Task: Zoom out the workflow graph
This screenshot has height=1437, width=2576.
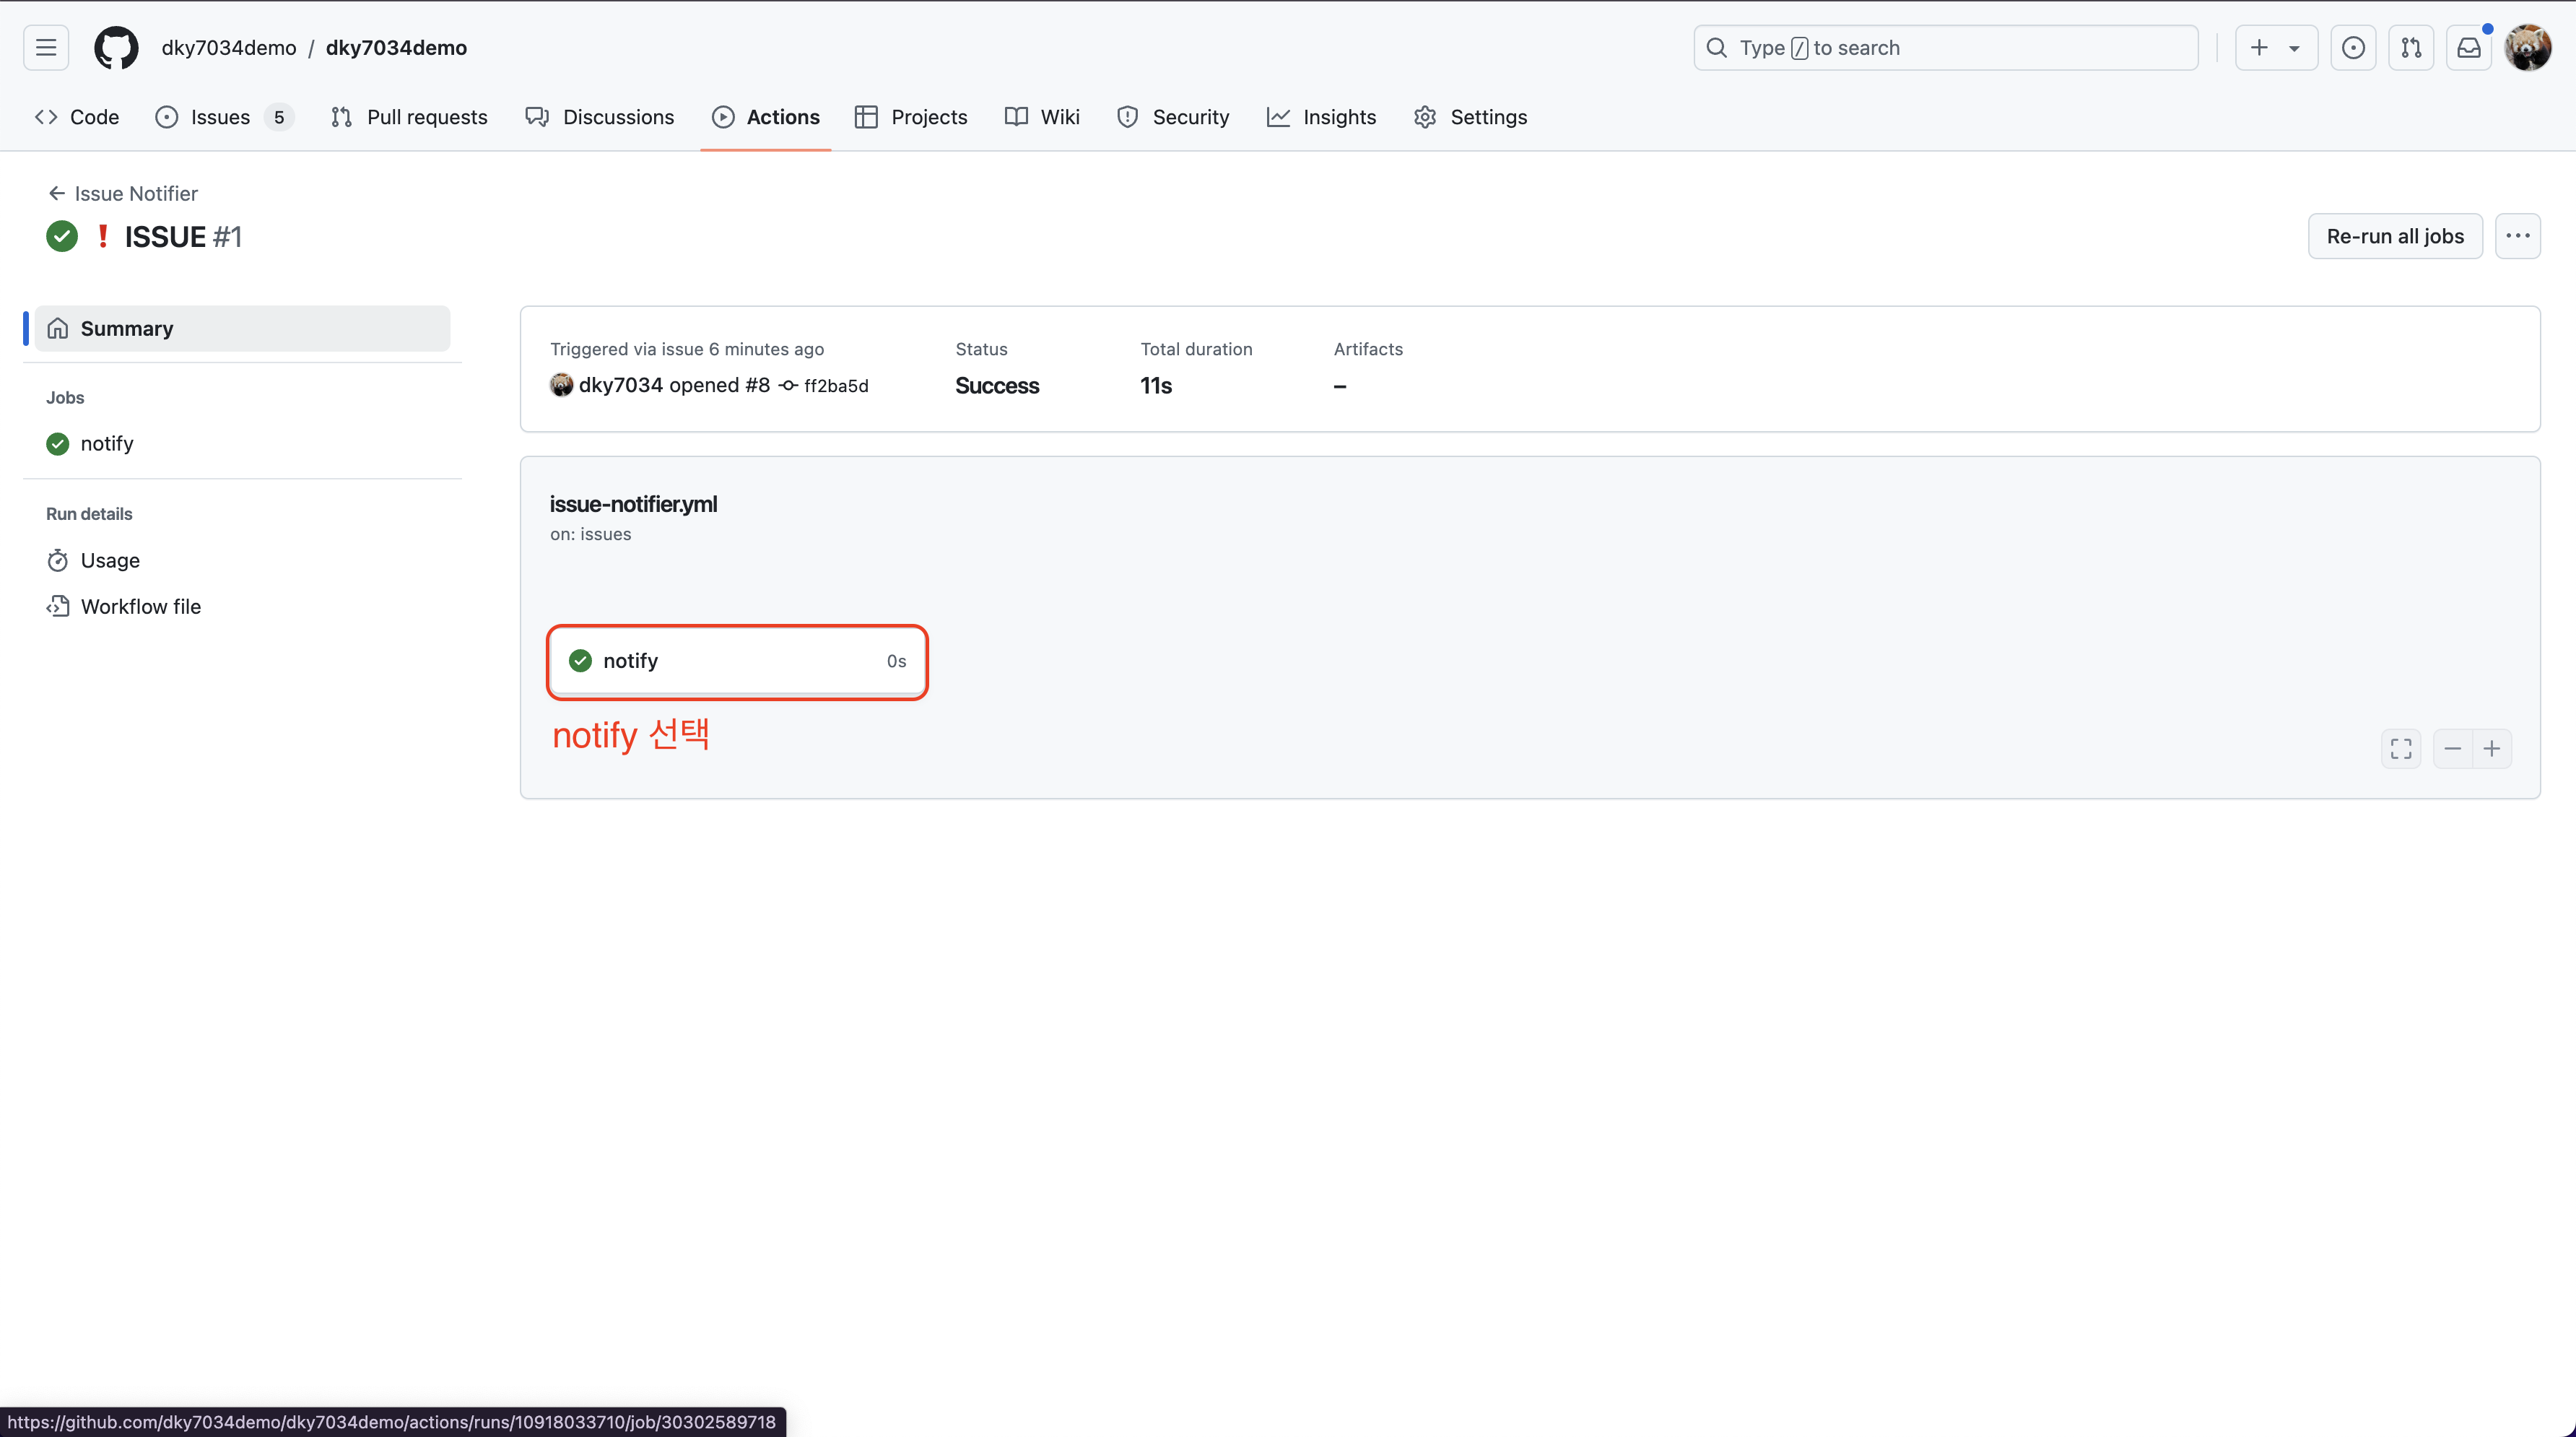Action: (2452, 748)
